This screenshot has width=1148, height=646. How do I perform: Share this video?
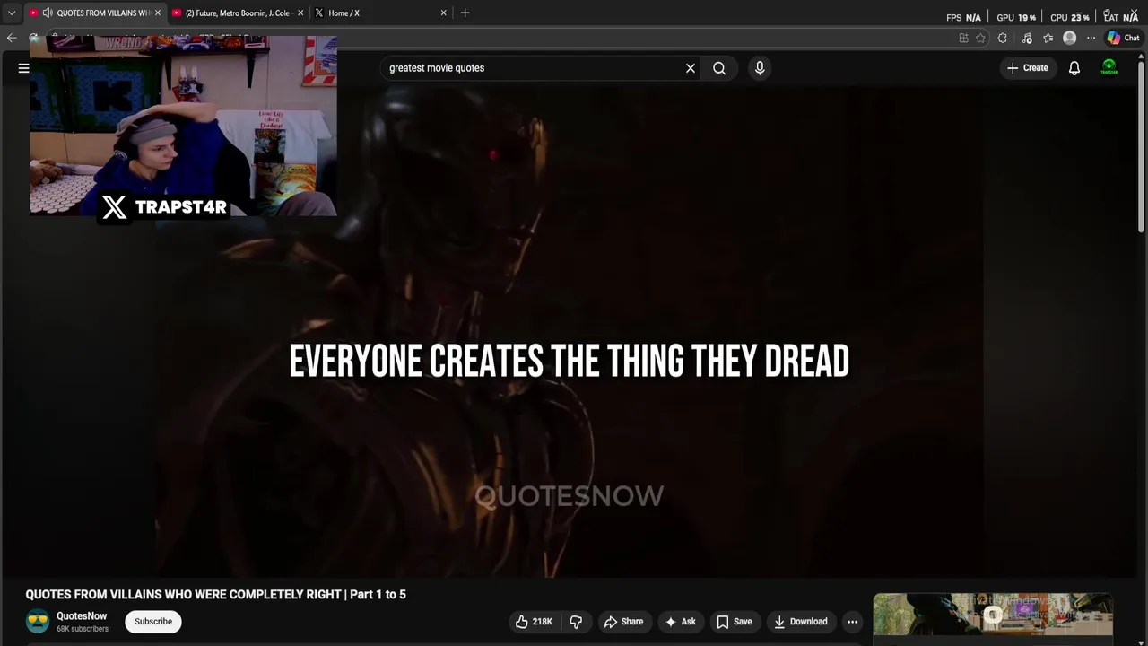point(623,622)
